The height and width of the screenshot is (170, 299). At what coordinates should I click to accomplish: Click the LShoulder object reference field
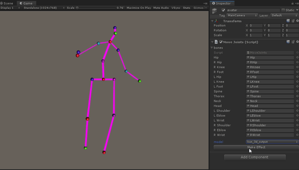click(x=270, y=111)
